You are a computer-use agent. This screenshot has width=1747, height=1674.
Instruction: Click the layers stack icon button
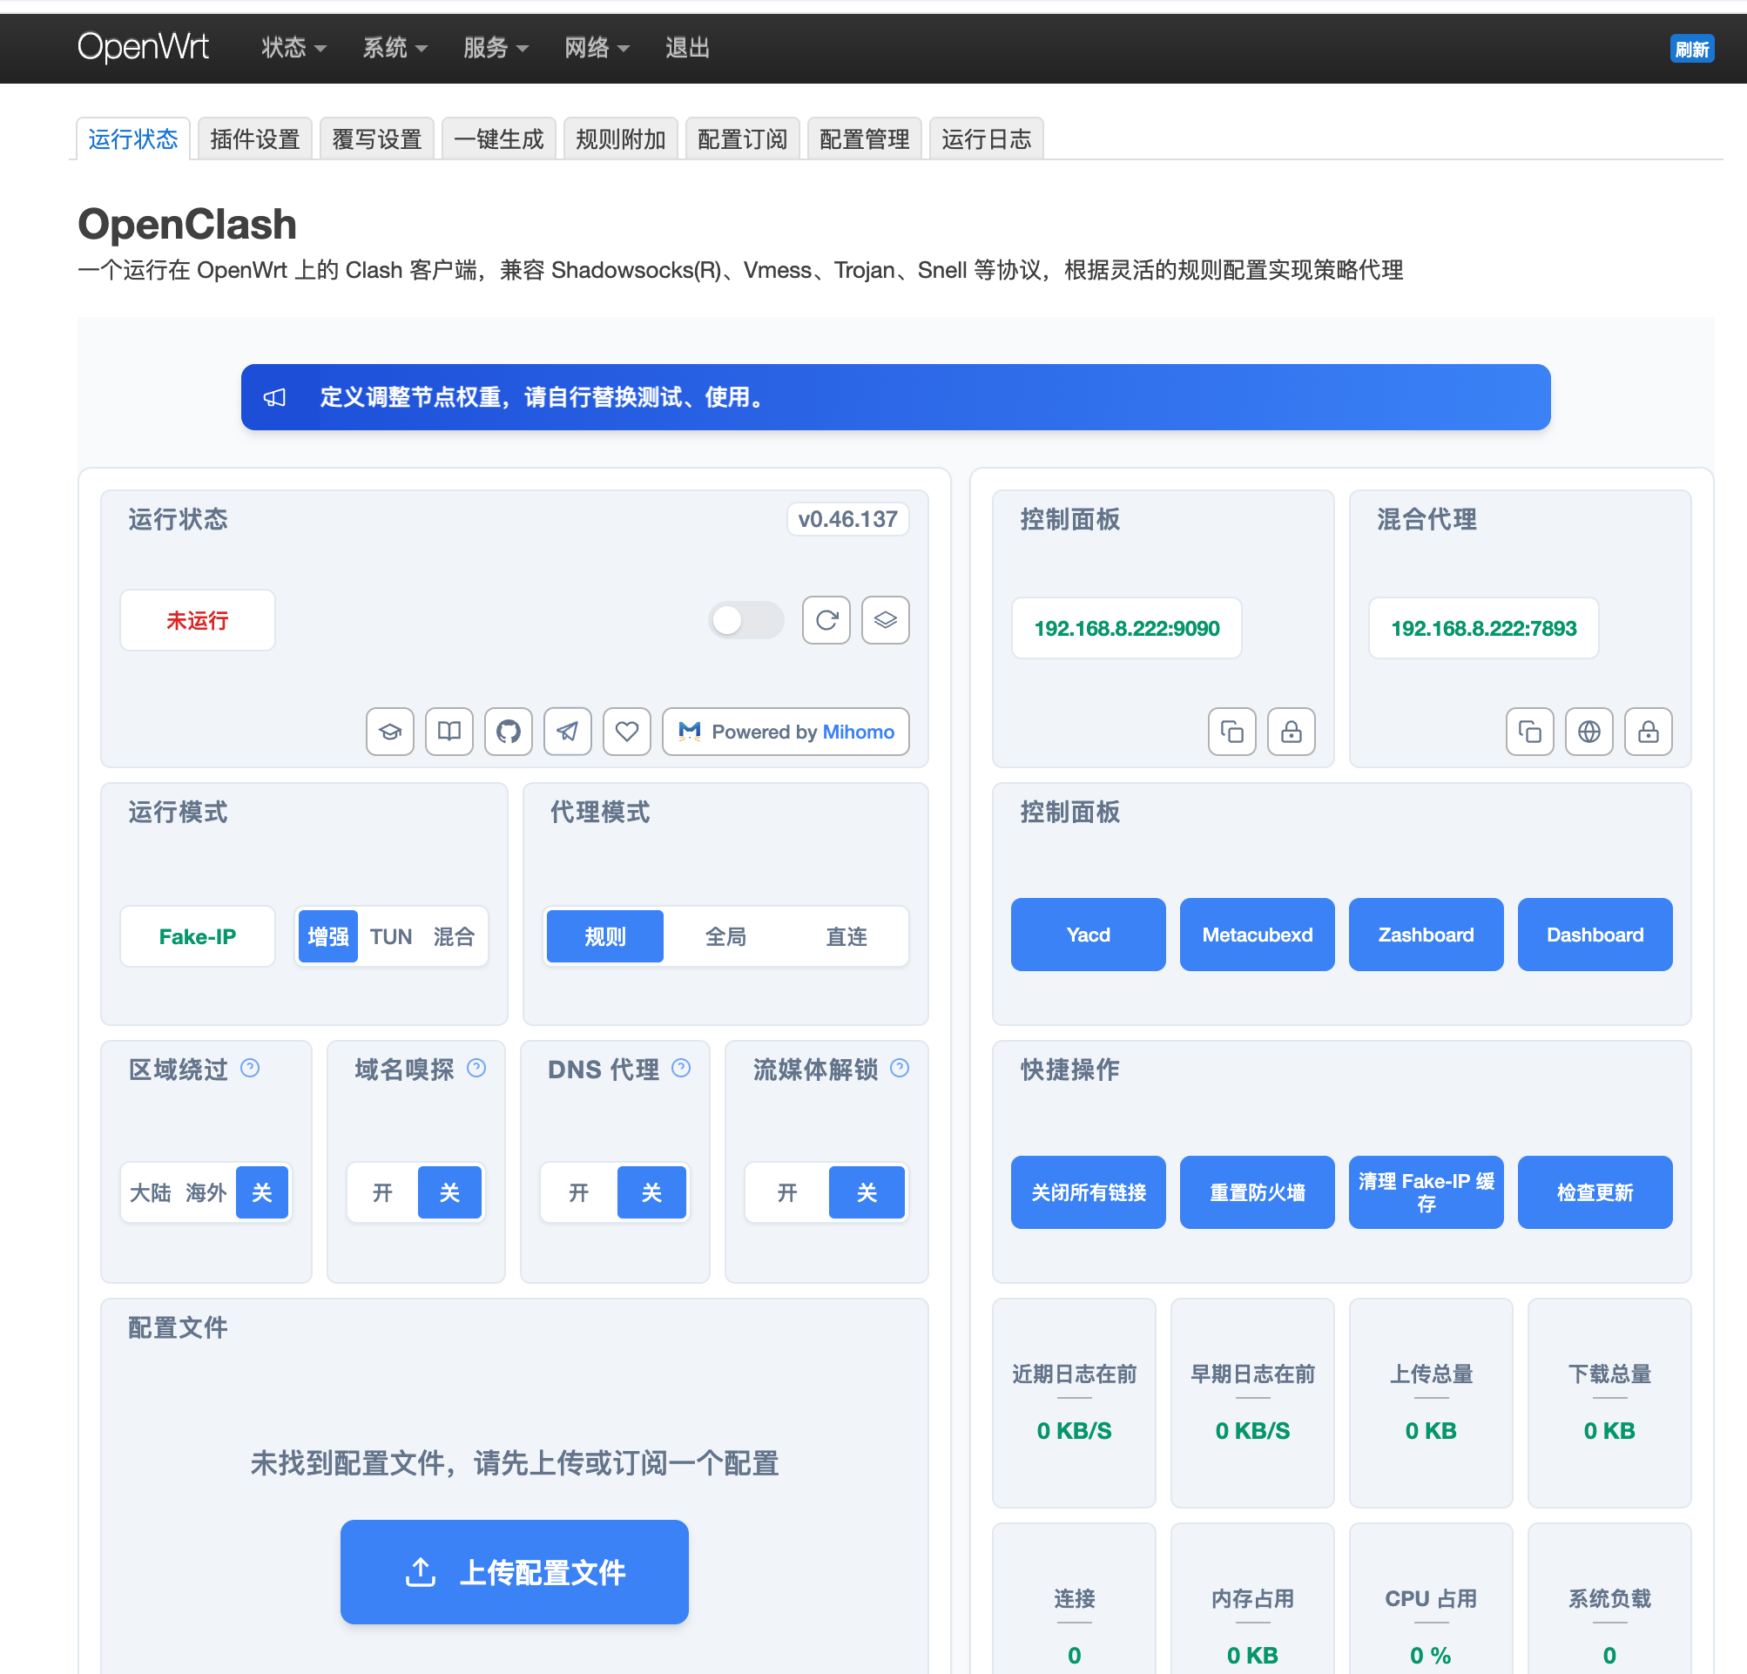pos(885,619)
